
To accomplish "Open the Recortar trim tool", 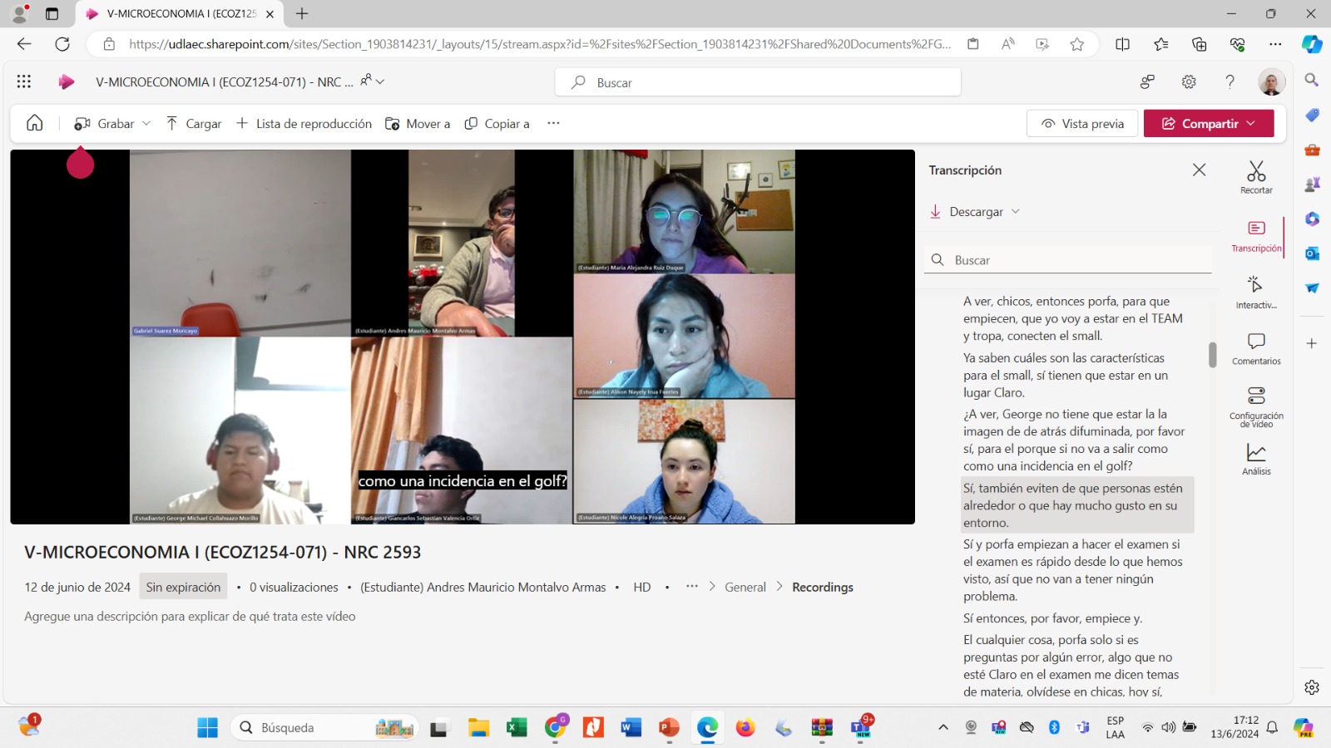I will (x=1256, y=177).
